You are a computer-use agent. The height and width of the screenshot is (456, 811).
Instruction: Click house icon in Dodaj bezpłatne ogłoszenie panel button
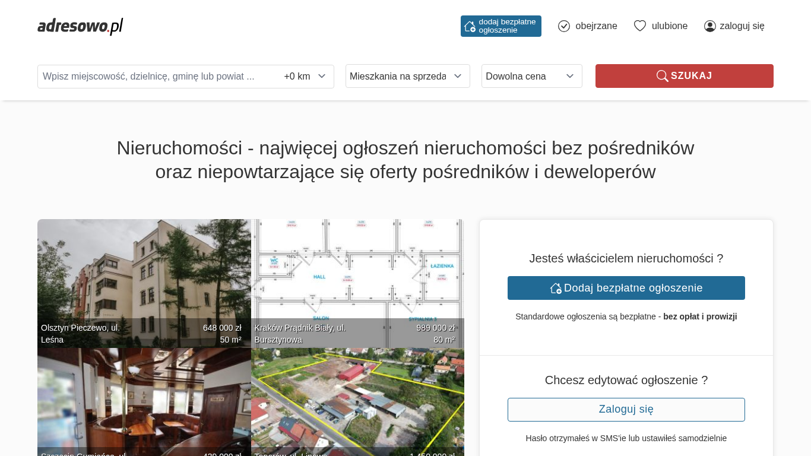pos(556,288)
